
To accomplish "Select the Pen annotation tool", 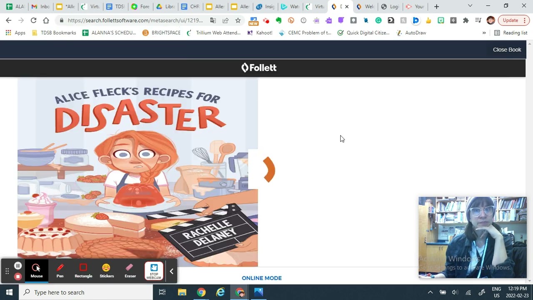I will 60,270.
